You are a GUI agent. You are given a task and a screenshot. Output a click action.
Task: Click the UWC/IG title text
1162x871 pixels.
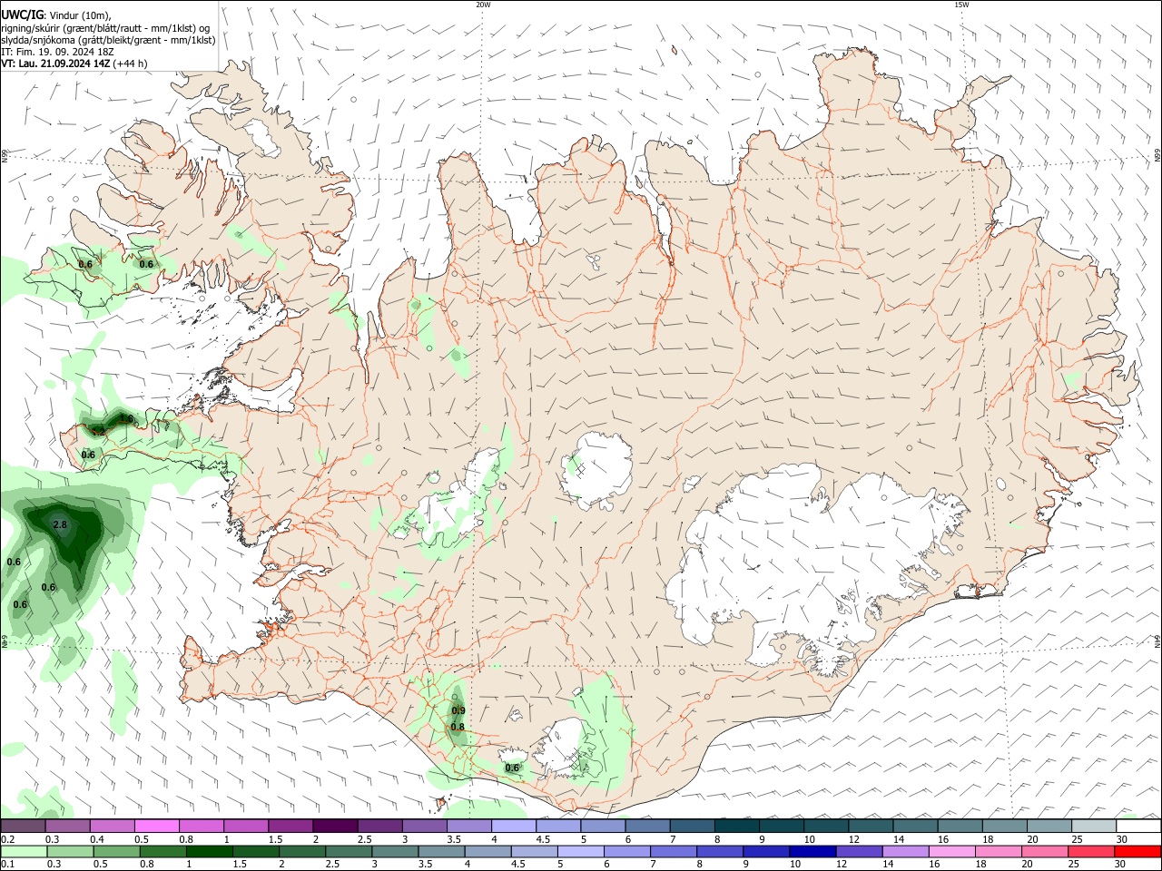(x=22, y=15)
